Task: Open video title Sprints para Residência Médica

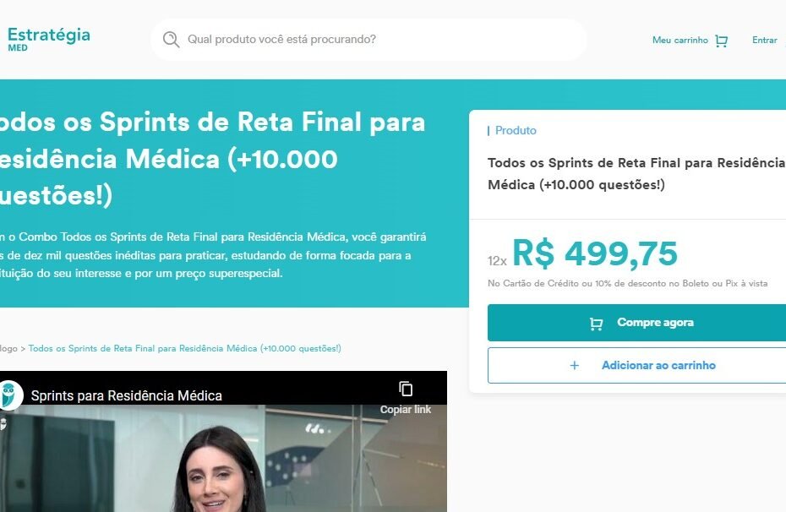Action: click(x=126, y=395)
